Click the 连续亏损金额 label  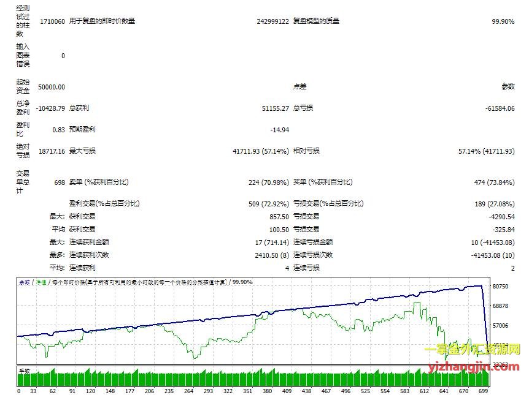click(313, 242)
